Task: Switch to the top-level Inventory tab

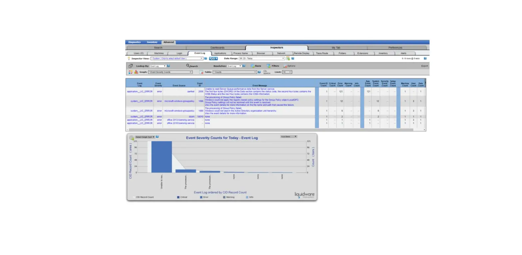Action: (152, 42)
